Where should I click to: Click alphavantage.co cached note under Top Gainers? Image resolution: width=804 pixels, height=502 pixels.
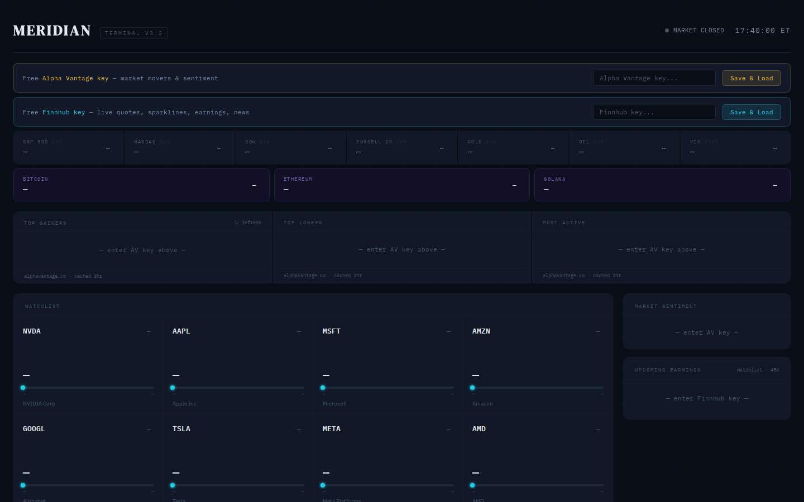point(63,276)
